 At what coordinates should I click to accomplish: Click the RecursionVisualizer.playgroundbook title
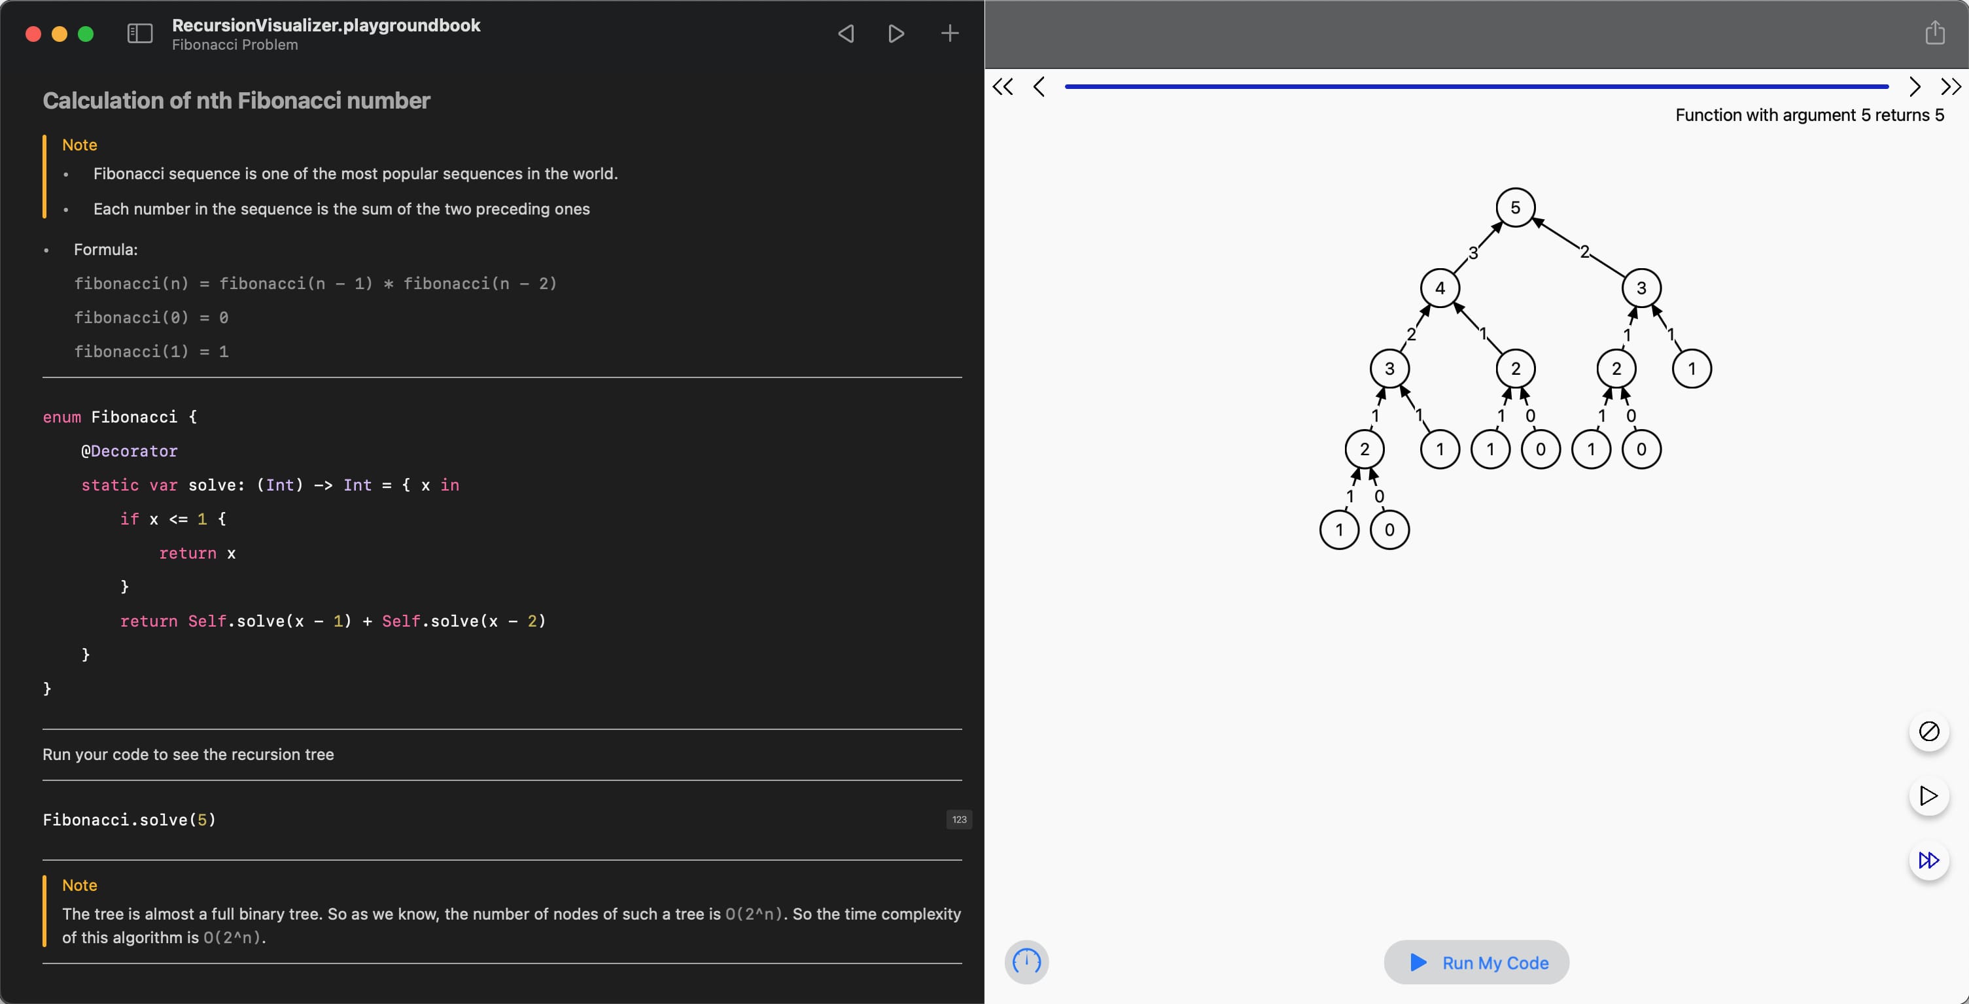tap(326, 26)
